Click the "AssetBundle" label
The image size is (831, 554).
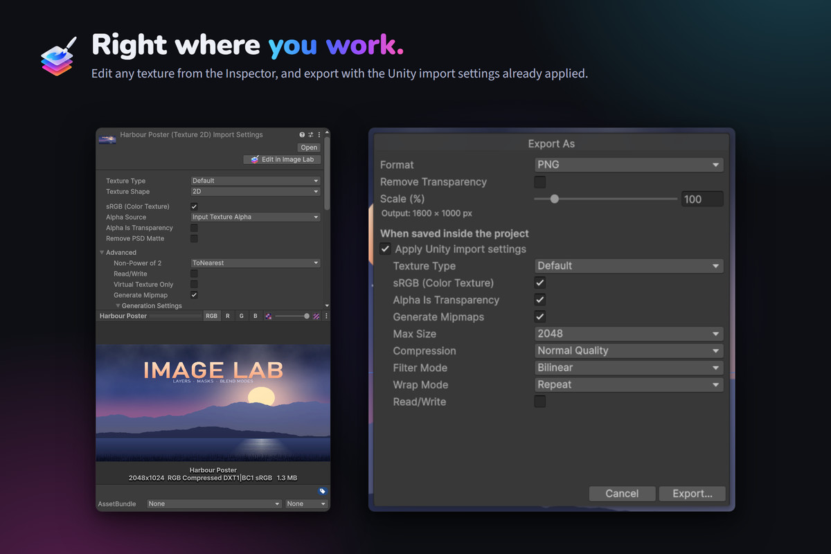tap(117, 503)
